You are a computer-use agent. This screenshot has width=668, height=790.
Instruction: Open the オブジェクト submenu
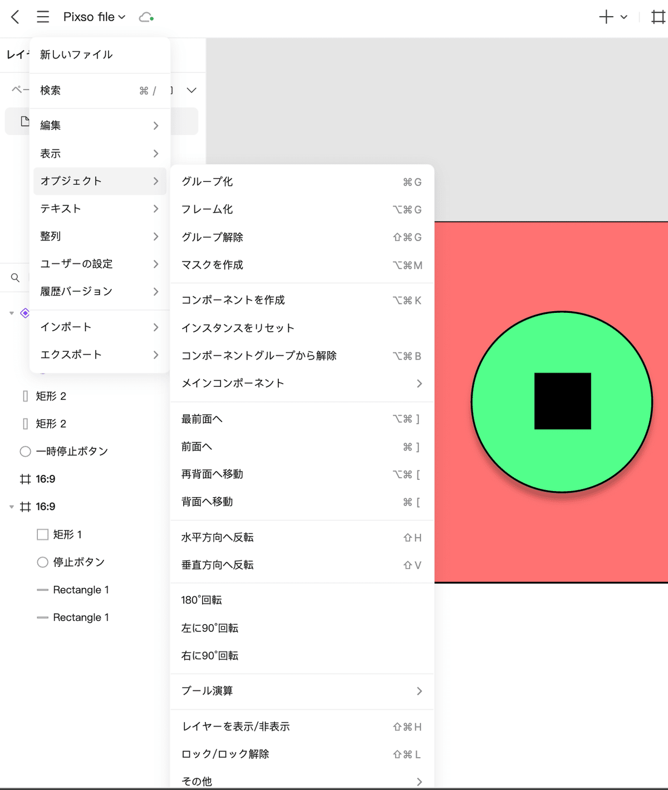click(x=100, y=181)
